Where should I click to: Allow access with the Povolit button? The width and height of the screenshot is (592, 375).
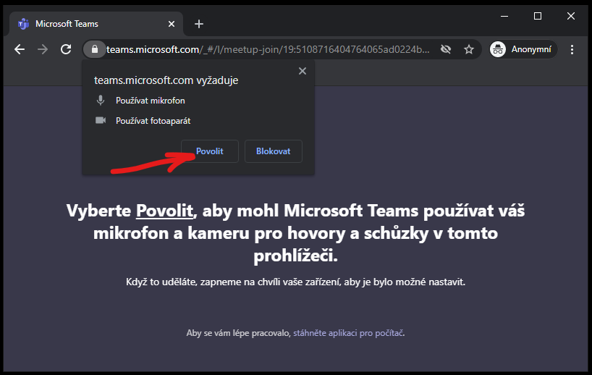210,151
